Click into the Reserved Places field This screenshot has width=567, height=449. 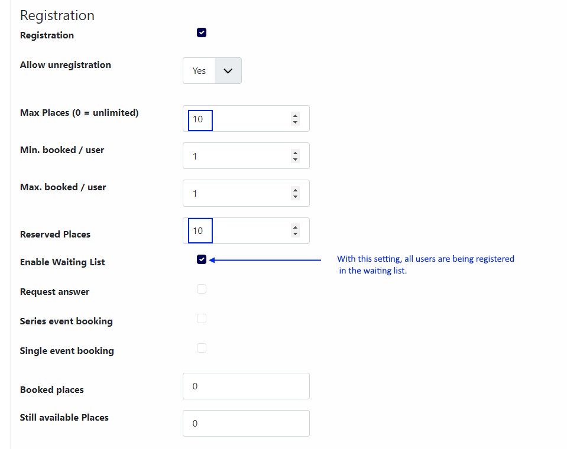tap(247, 231)
